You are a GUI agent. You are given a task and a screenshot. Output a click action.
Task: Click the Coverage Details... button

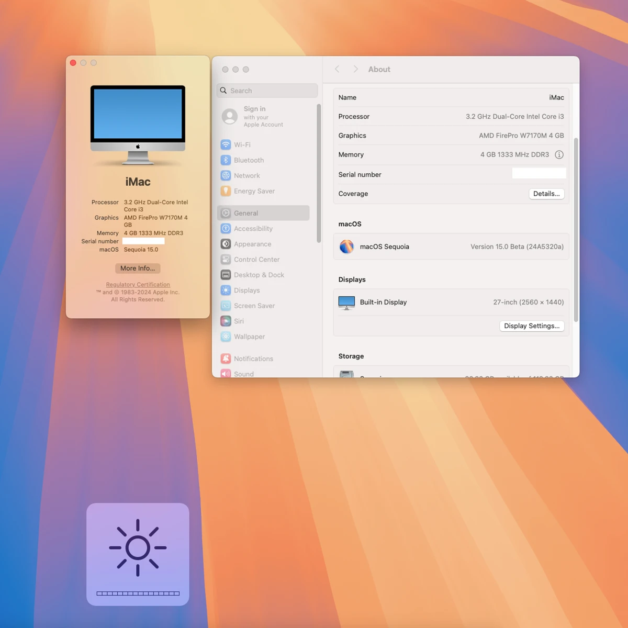point(546,194)
